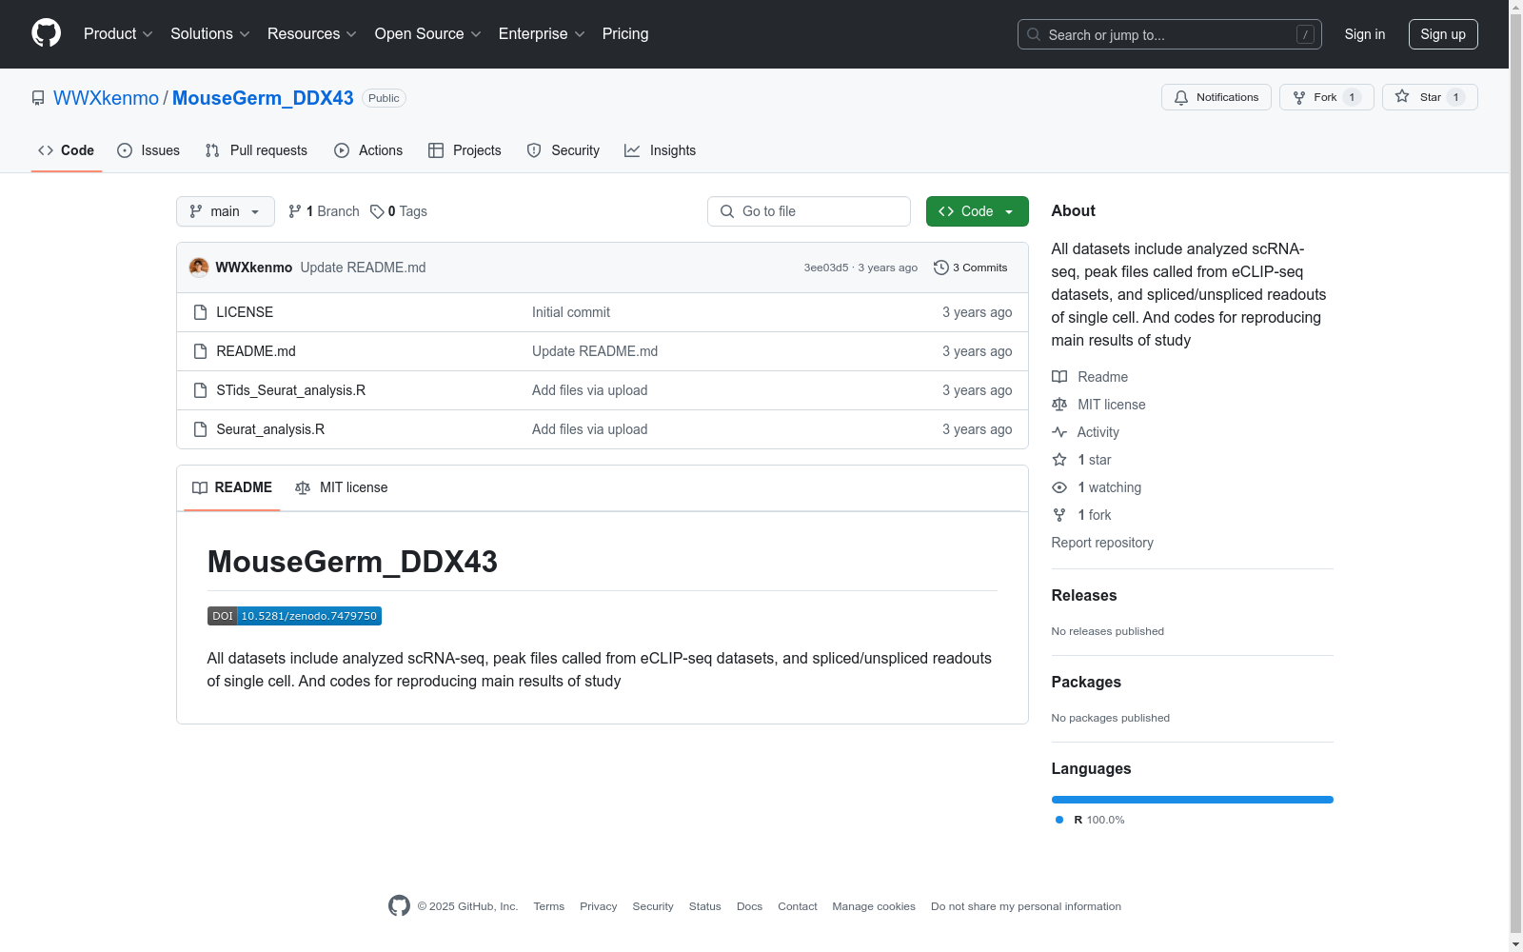The height and width of the screenshot is (952, 1523).
Task: Open WWXkenmo user profile link
Action: tap(106, 98)
